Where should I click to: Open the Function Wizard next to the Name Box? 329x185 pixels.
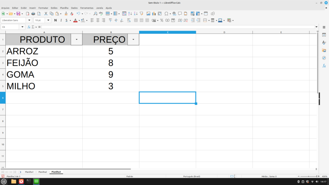[x=29, y=27]
